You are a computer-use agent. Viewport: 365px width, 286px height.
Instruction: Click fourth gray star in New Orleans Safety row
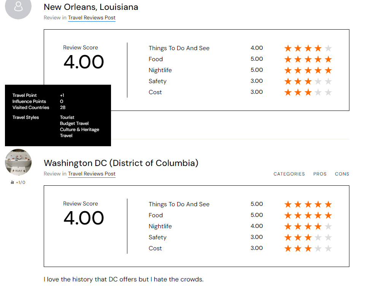(318, 81)
